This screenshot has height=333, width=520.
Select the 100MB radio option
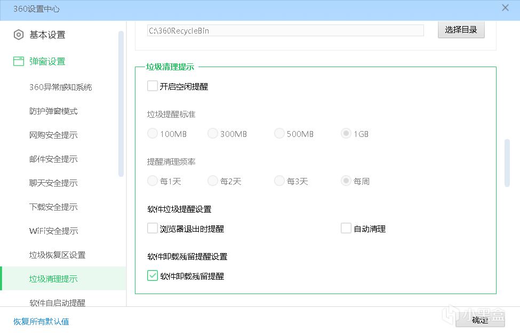tap(152, 133)
